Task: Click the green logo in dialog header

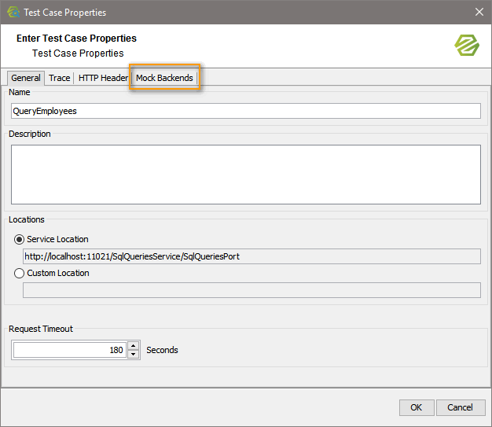Action: (x=467, y=45)
